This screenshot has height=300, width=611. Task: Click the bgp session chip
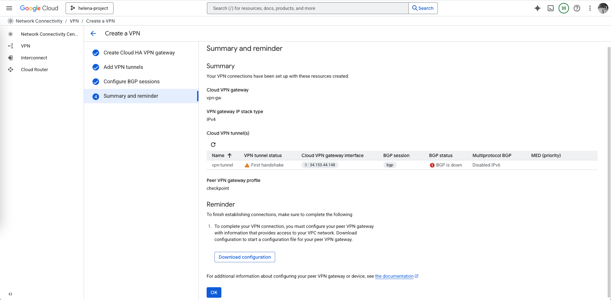(390, 165)
